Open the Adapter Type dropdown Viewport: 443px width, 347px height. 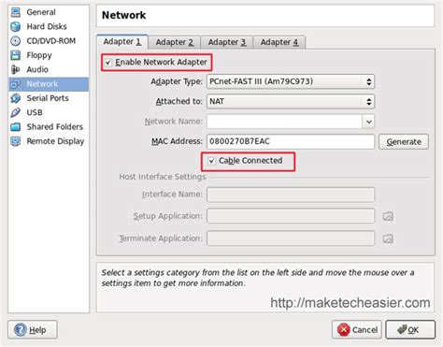(291, 81)
